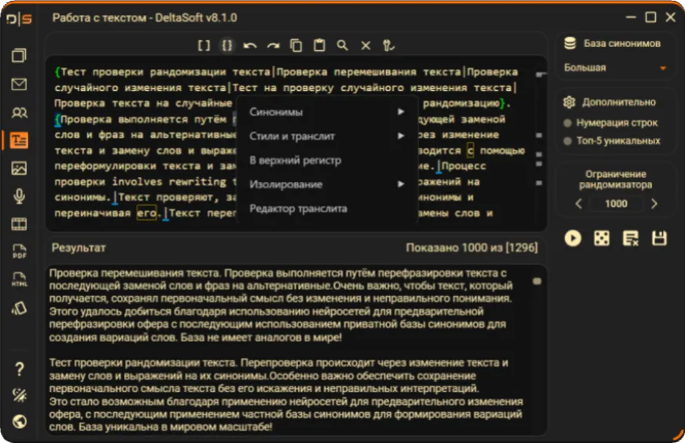The height and width of the screenshot is (443, 685).
Task: Maximize the DeltaSoft window
Action: (x=650, y=17)
